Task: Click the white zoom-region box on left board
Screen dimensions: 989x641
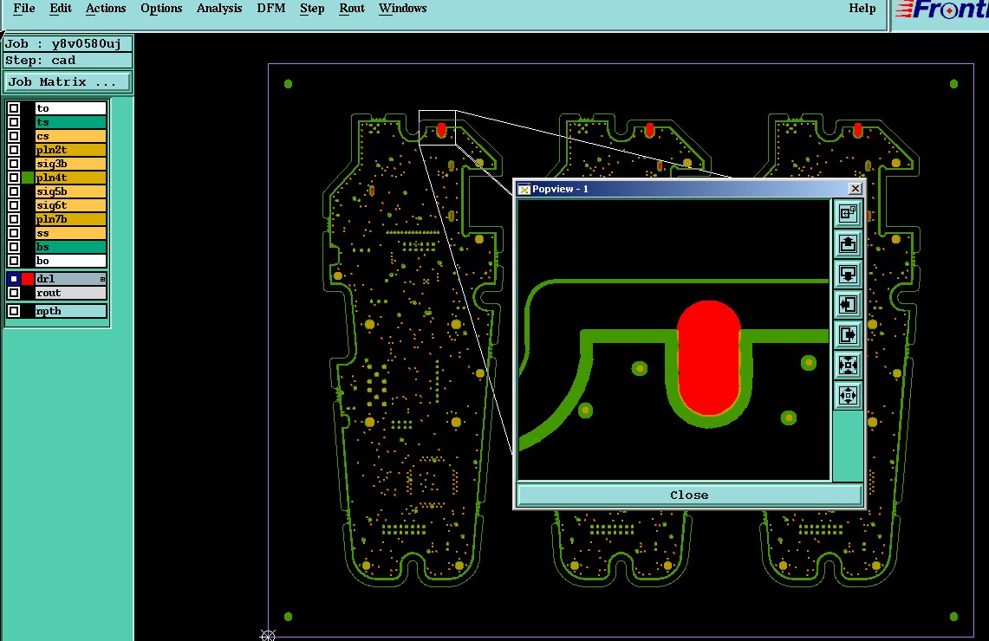Action: point(437,128)
